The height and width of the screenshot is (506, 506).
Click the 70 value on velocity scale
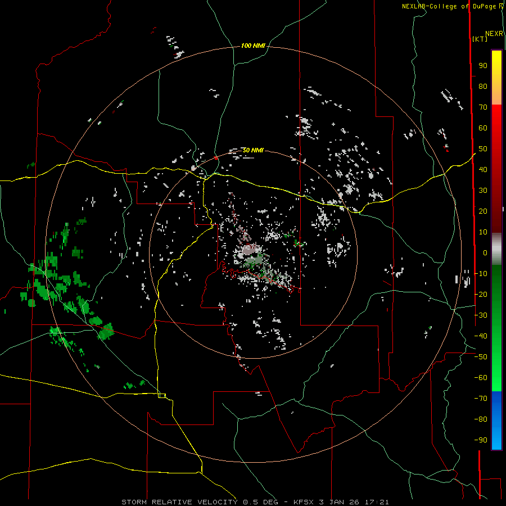pyautogui.click(x=483, y=107)
